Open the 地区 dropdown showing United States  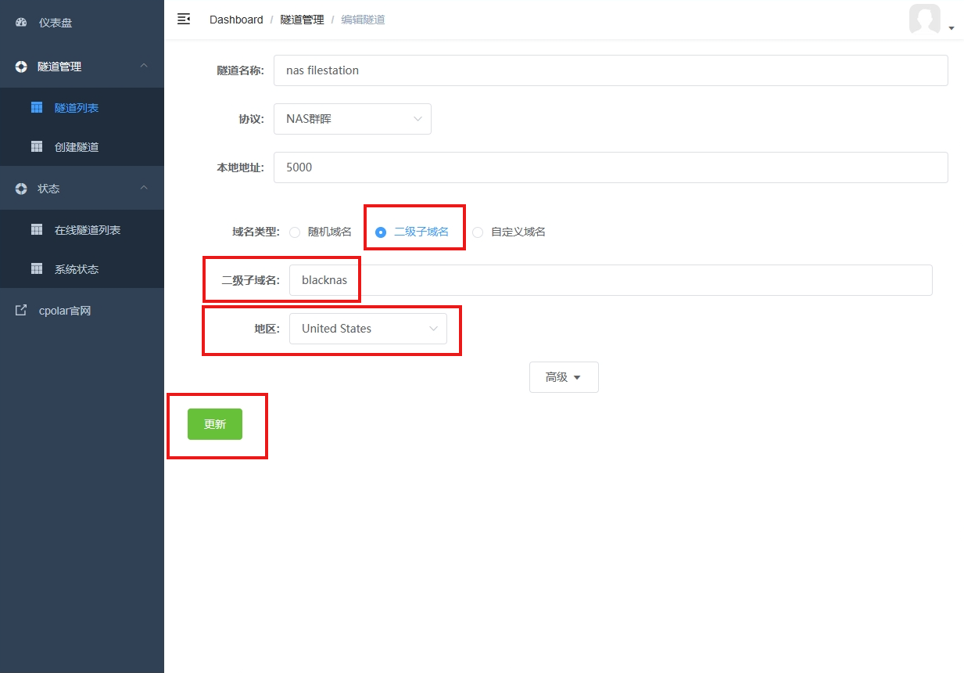[x=368, y=329]
